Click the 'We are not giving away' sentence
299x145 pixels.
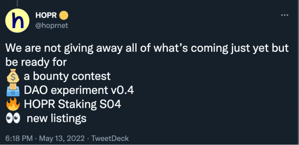tap(147, 48)
